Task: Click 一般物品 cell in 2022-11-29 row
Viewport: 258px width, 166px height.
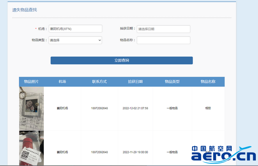Action: pos(172,152)
